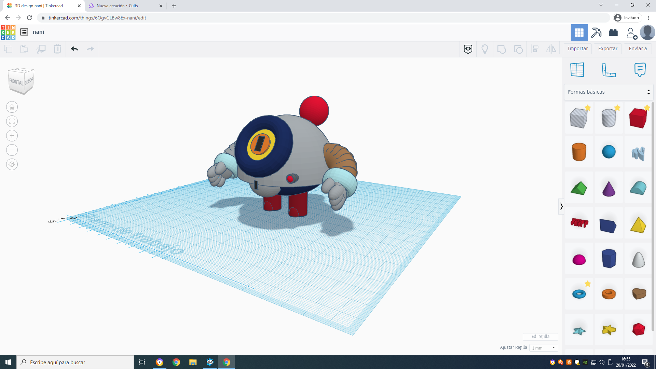Switch to the Bricks view
The image size is (656, 369).
pyautogui.click(x=613, y=32)
